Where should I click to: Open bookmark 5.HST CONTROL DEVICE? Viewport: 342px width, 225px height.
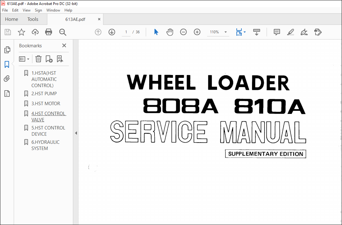click(x=48, y=131)
